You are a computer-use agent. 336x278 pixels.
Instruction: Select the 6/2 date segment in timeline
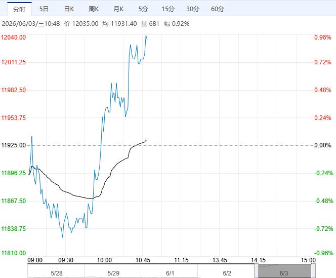(227, 273)
